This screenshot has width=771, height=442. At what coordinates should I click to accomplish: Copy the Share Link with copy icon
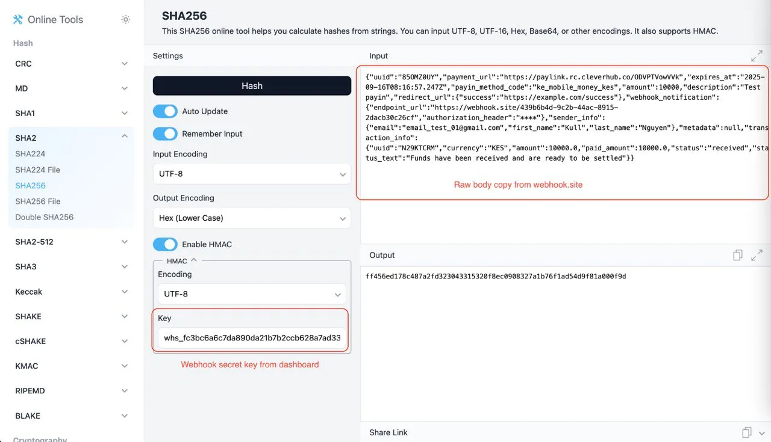(x=745, y=432)
